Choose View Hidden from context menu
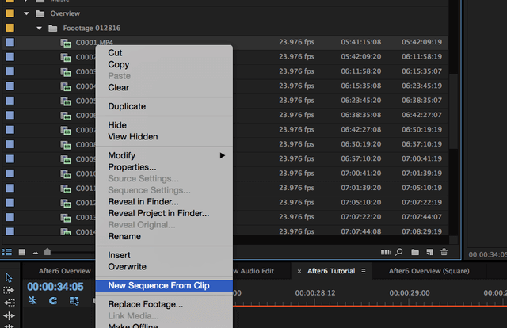This screenshot has width=507, height=328. click(x=164, y=136)
